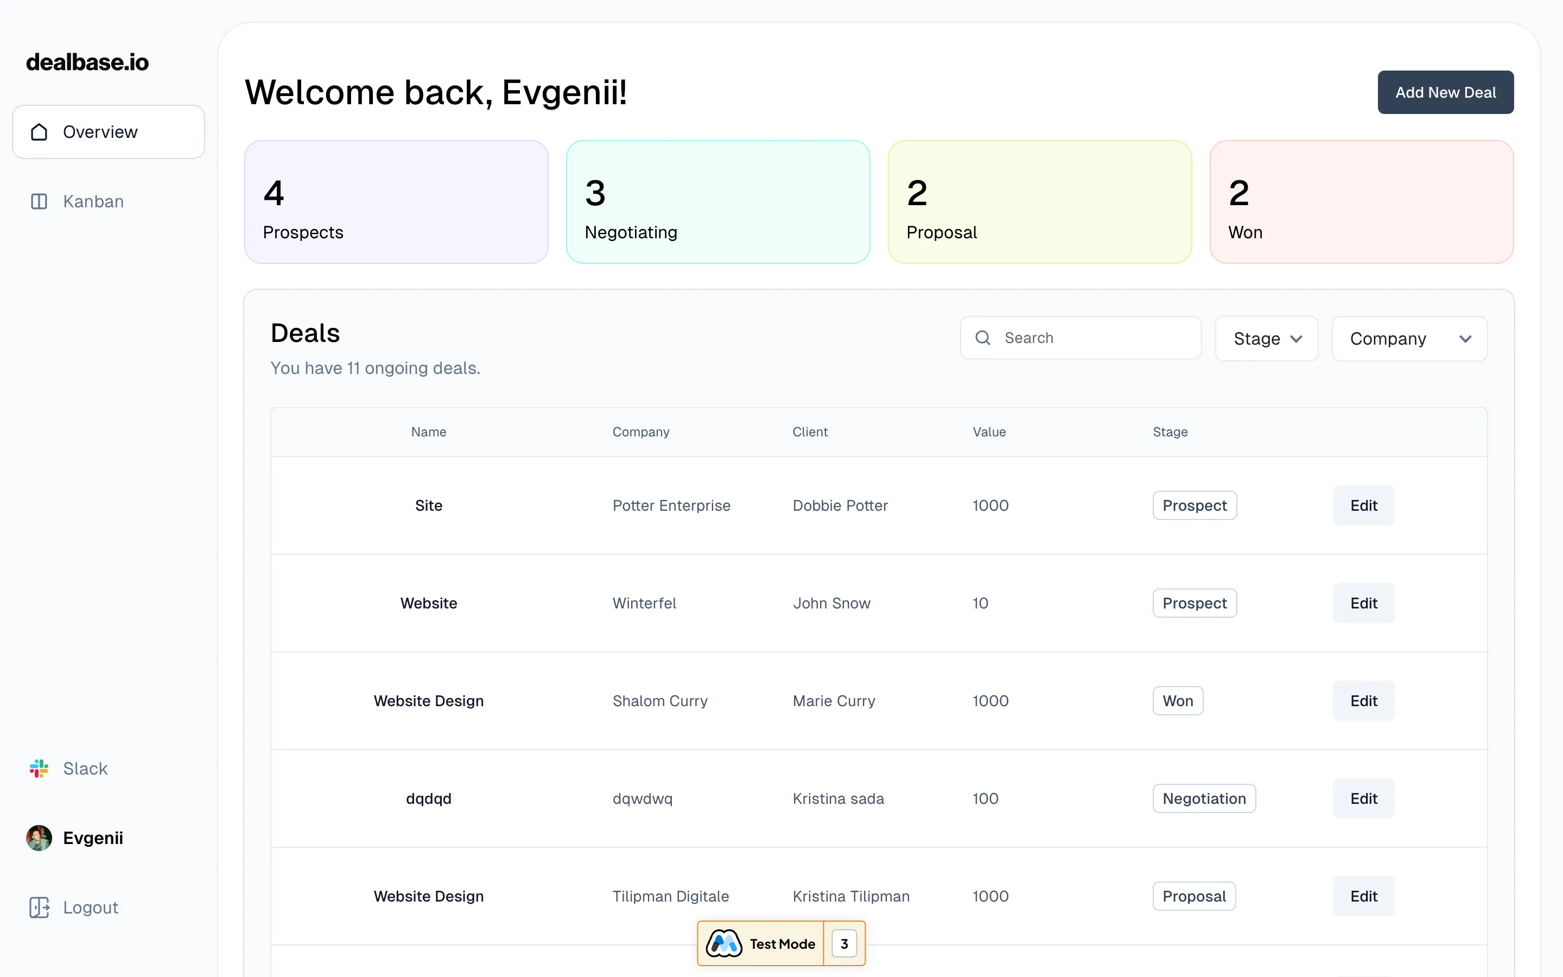
Task: Click the Dobbie Potter client cell
Action: coord(840,505)
